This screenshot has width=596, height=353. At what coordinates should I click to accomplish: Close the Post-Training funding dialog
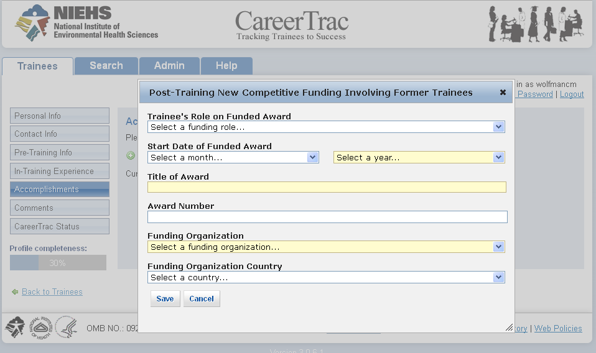(503, 93)
